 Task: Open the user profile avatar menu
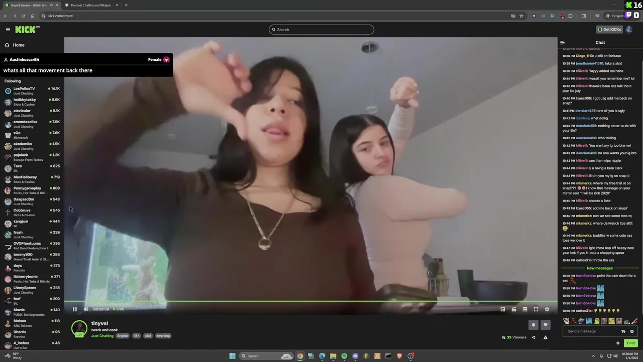click(629, 30)
